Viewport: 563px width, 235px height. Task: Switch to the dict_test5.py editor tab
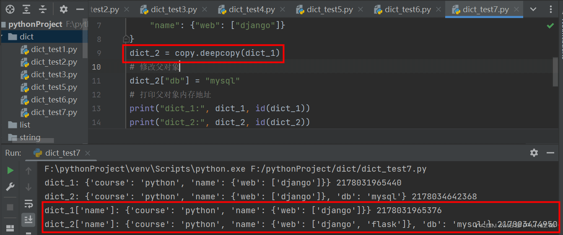(x=329, y=9)
